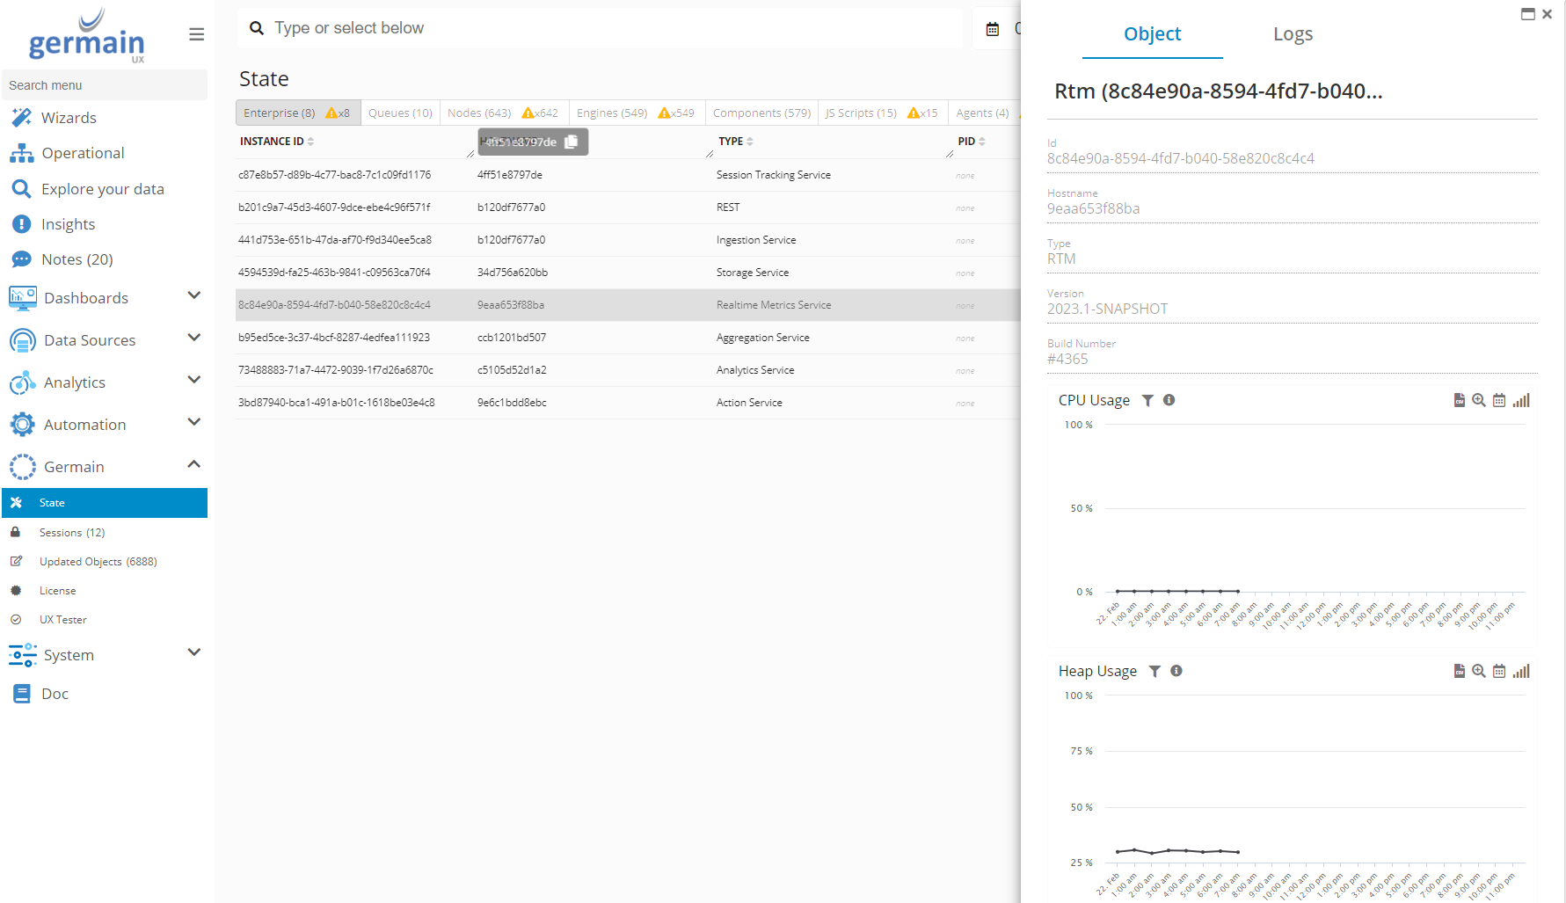Open the calendar icon on Heap Usage chart
Screen dimensions: 1566x903
1499,671
